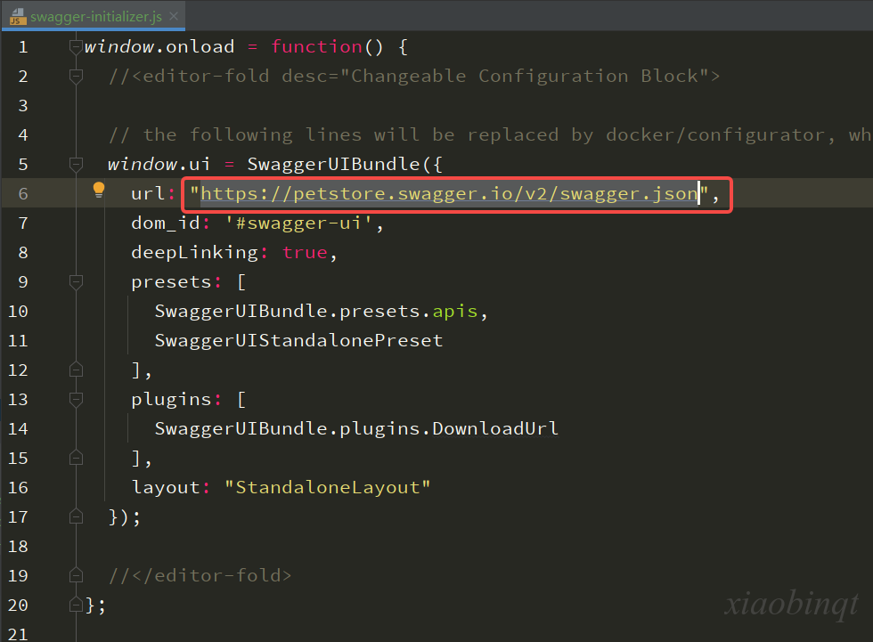
Task: Click the '#swagger-ui' string value
Action: [x=298, y=223]
